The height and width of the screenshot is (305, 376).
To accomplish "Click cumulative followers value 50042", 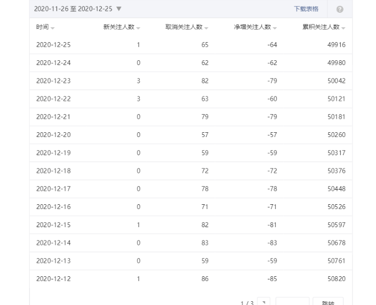I will [x=337, y=81].
